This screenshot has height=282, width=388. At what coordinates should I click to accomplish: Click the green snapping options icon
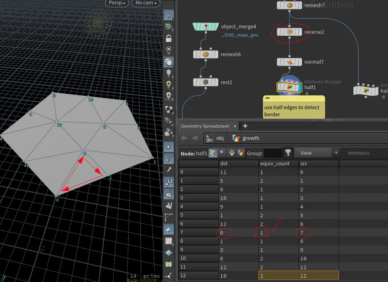coord(168,27)
